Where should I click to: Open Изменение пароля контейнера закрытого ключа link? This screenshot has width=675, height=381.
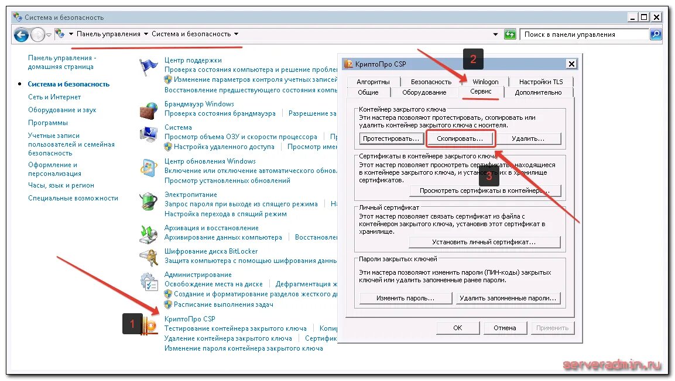244,349
